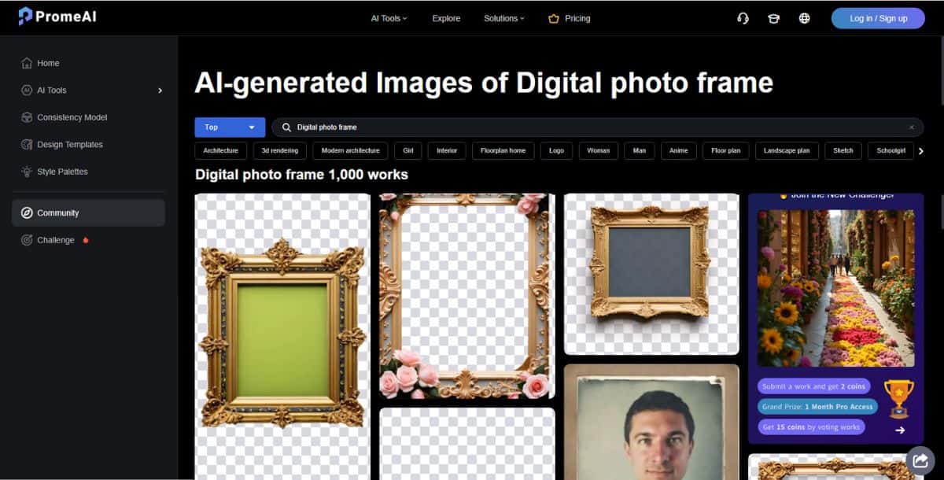The image size is (944, 480).
Task: Expand the Solutions dropdown menu
Action: click(x=503, y=18)
